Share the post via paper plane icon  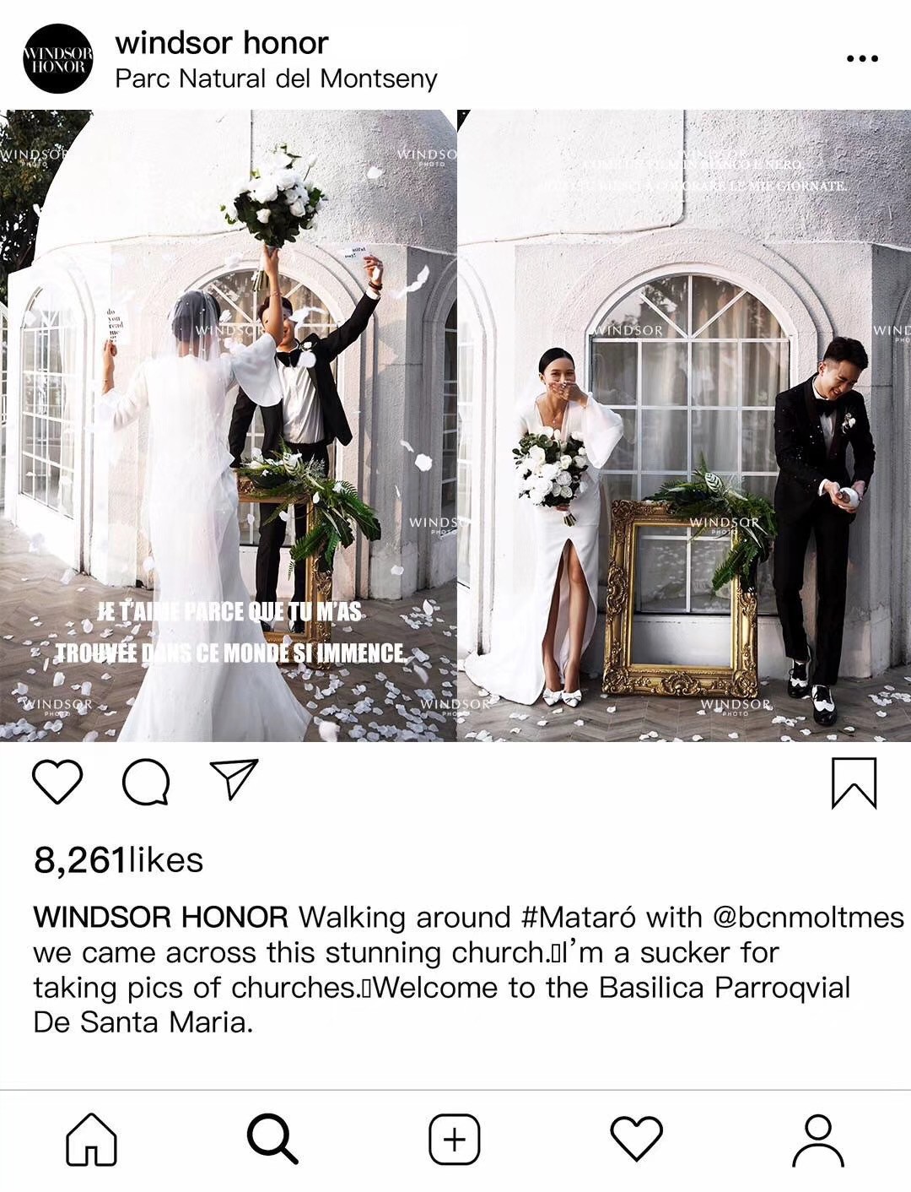233,779
